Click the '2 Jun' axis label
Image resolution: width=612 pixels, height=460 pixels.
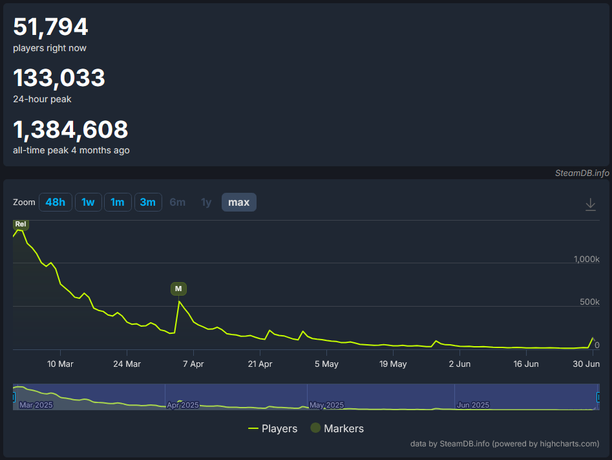(x=459, y=364)
